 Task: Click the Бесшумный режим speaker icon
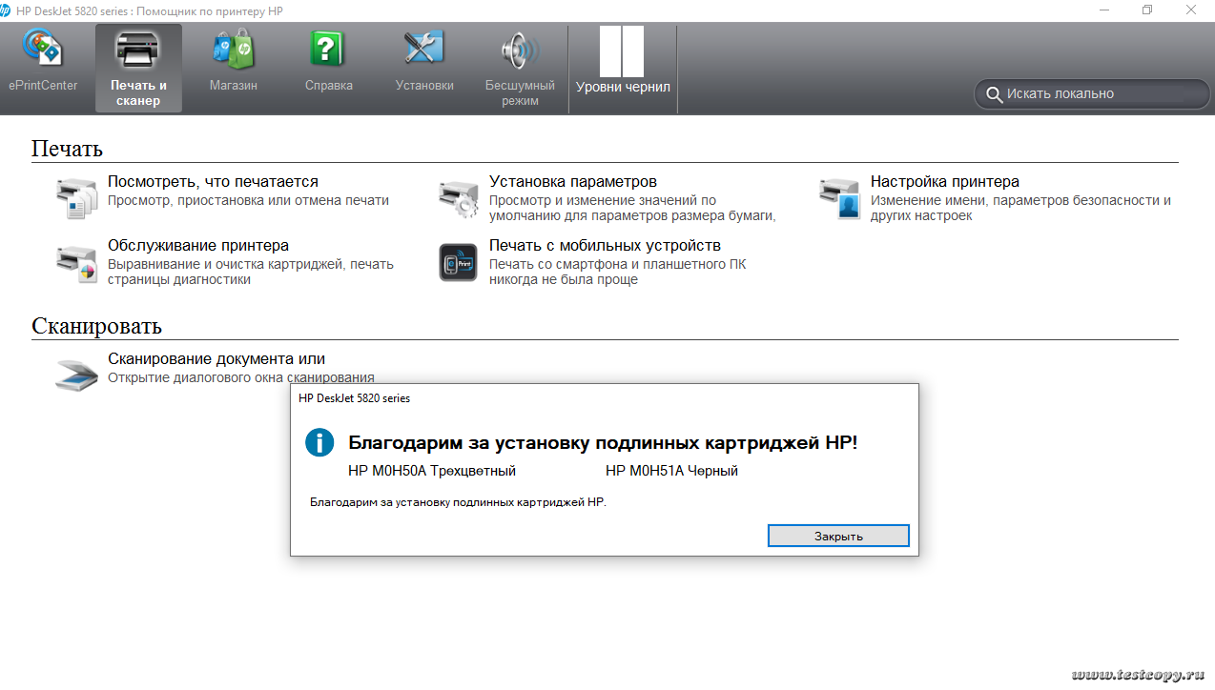click(520, 50)
